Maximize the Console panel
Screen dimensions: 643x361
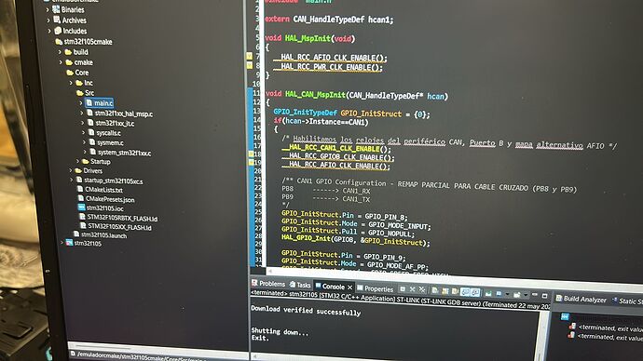tap(544, 296)
